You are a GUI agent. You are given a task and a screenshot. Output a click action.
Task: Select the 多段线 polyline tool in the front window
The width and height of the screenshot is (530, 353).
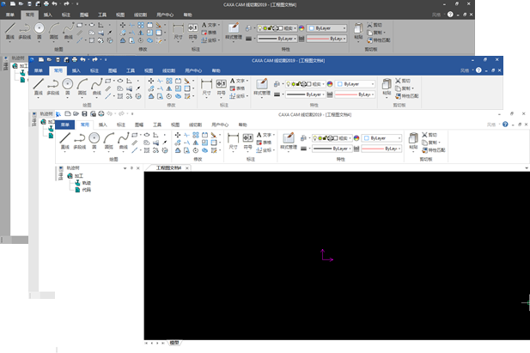[79, 141]
